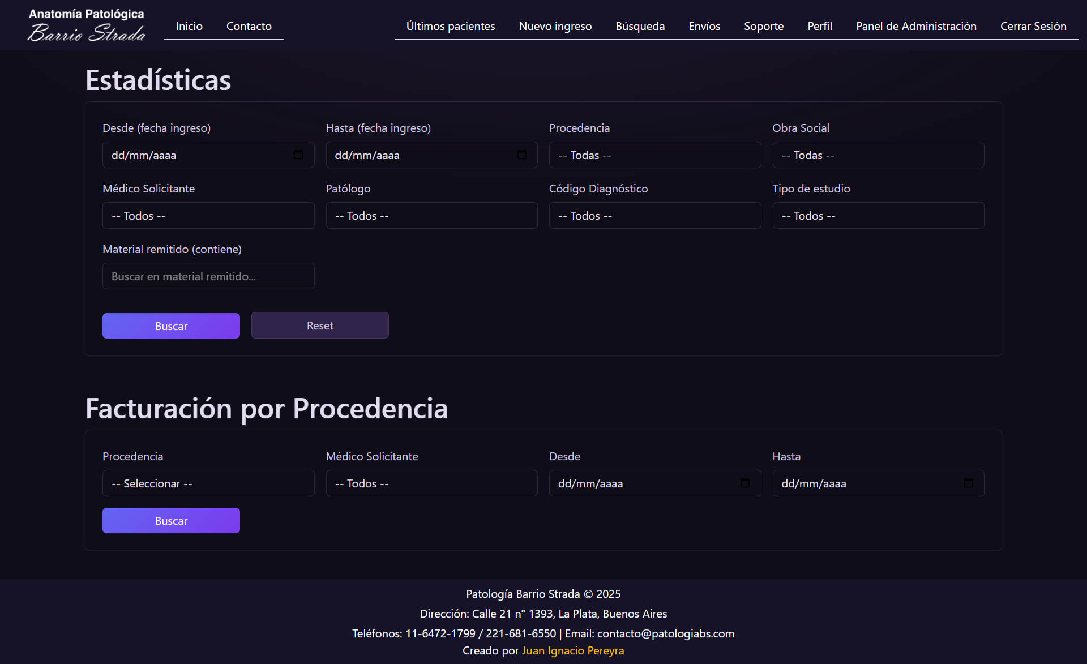
Task: Go to Últimos pacientes menu item
Action: (450, 26)
